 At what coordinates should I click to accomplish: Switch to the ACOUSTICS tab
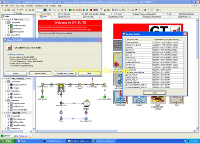click(x=64, y=17)
